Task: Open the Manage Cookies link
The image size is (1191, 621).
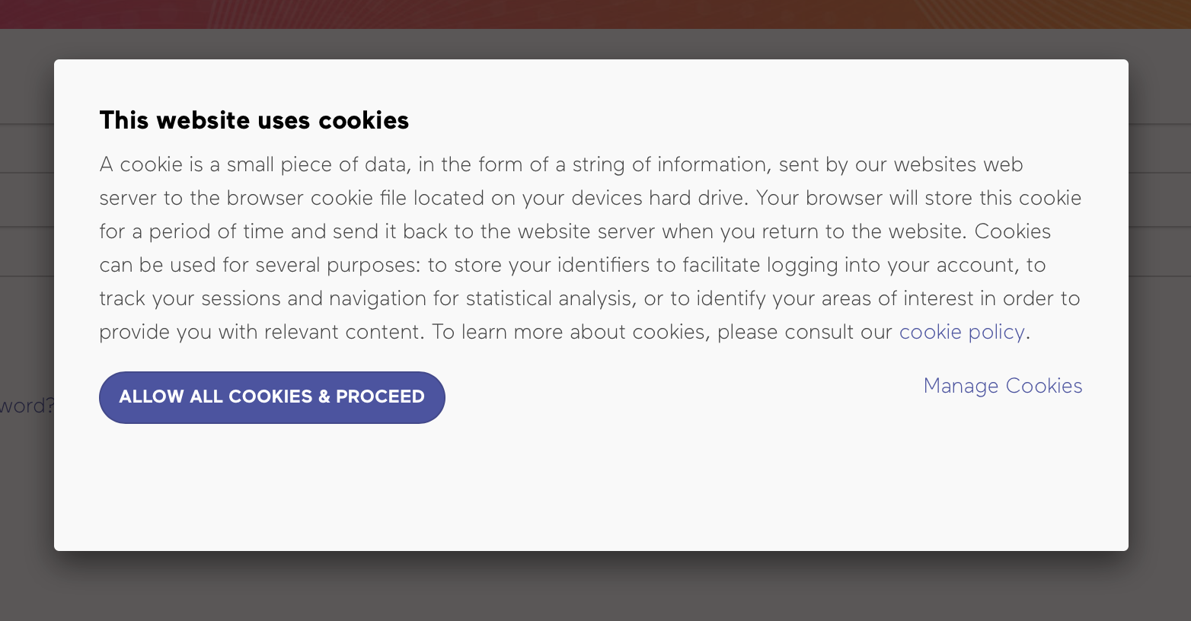Action: [1002, 386]
